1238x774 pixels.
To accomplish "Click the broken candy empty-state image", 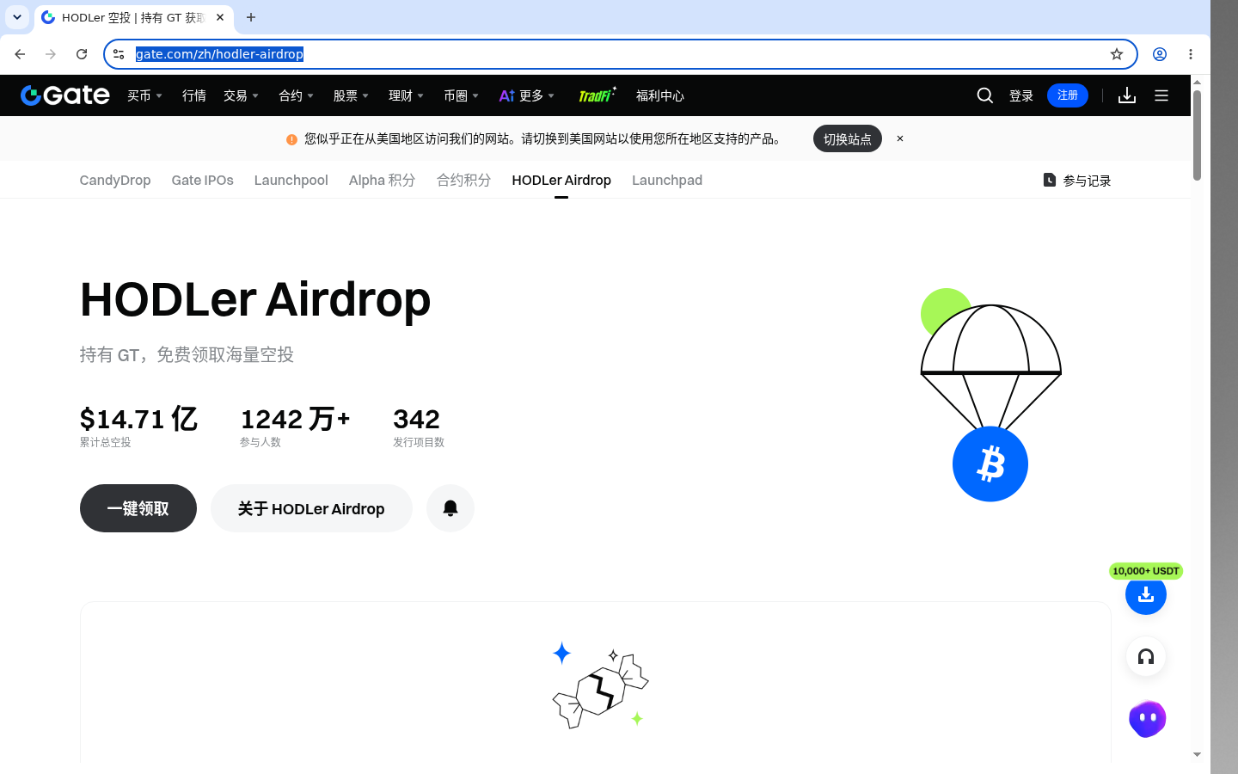I will point(600,685).
